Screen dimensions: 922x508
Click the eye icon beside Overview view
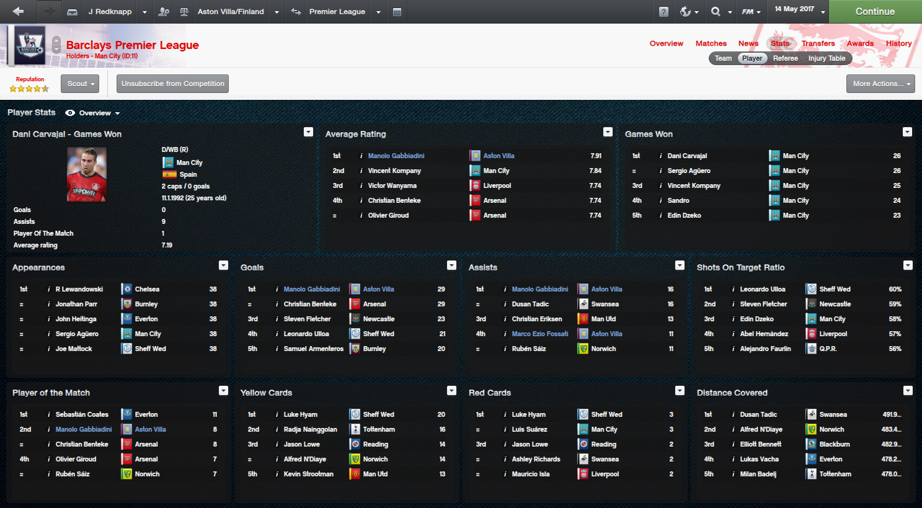coord(70,113)
